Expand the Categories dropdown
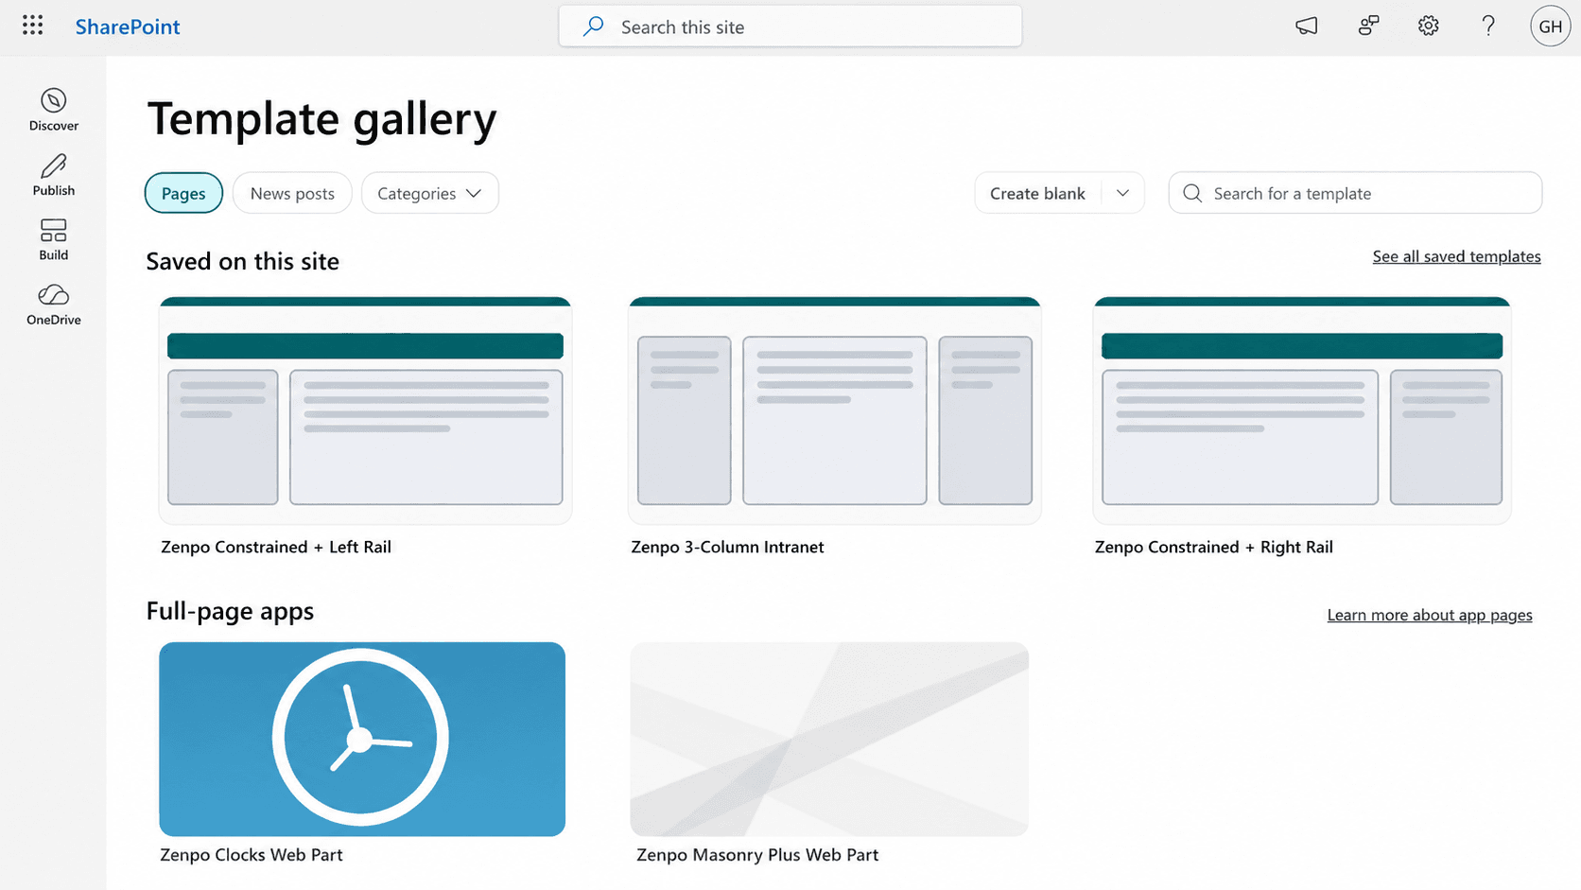The height and width of the screenshot is (890, 1581). point(430,193)
